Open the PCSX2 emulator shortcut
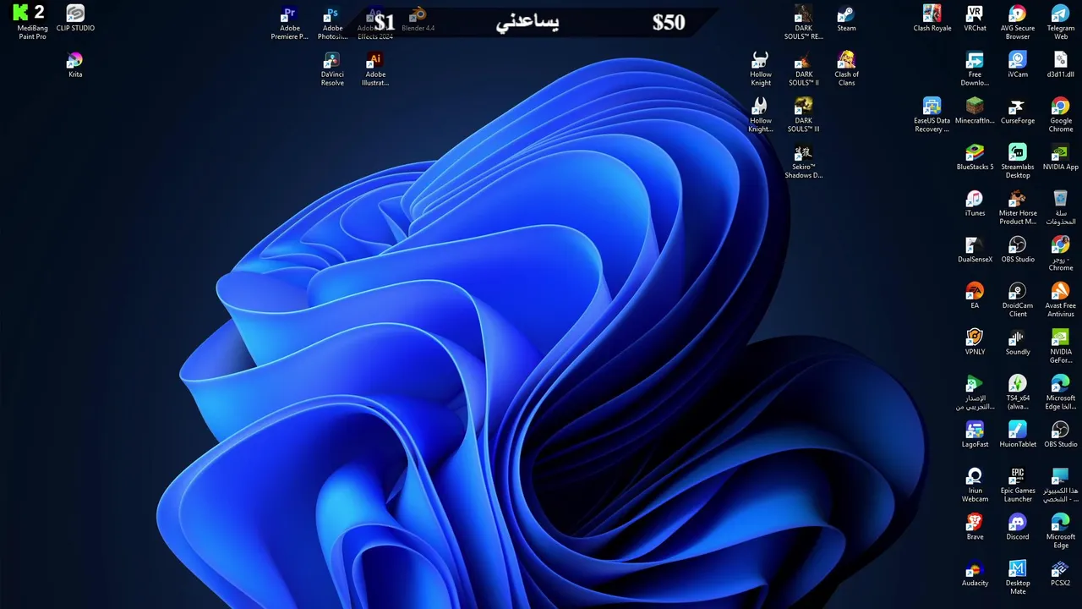The width and height of the screenshot is (1082, 609). [x=1061, y=573]
